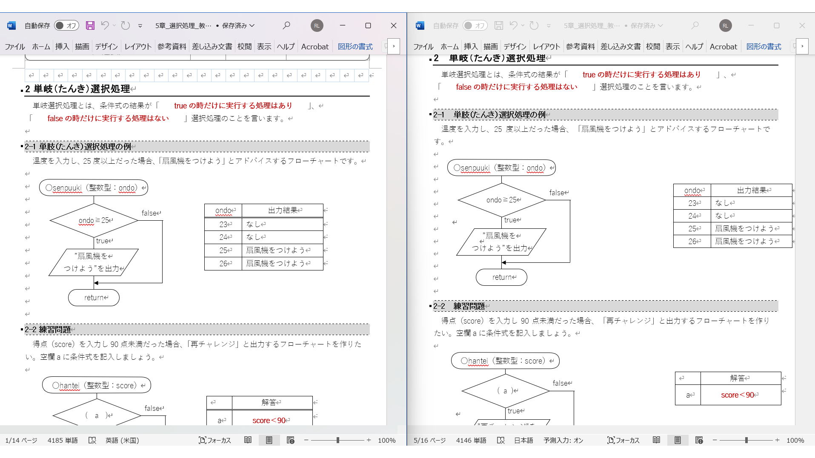Open 挿入 tab in left window

(x=62, y=46)
